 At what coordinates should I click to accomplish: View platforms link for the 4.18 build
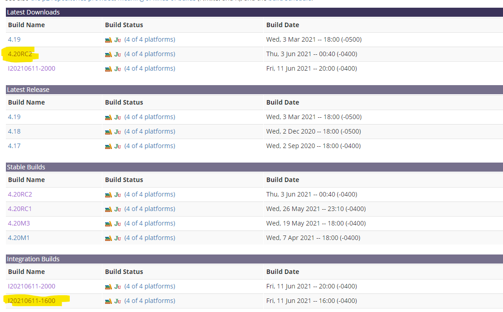coord(150,131)
